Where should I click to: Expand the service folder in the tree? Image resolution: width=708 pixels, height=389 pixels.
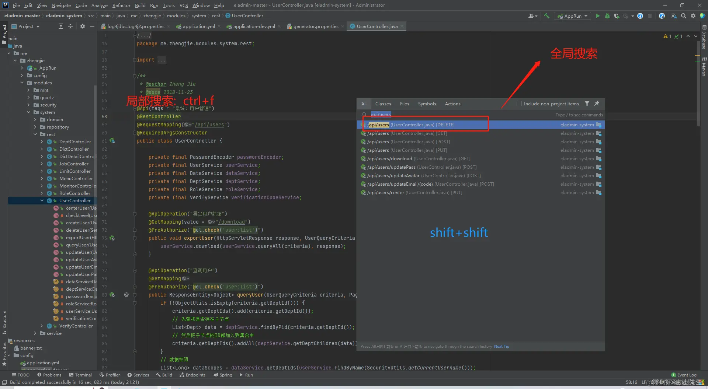pyautogui.click(x=35, y=333)
